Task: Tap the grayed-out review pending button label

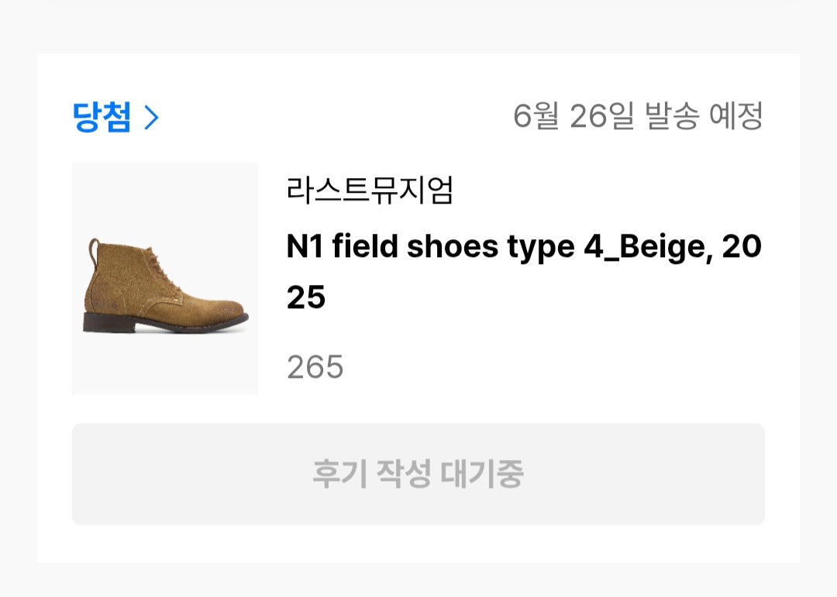Action: pyautogui.click(x=418, y=474)
